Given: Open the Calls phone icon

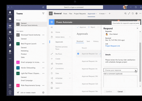Looking at the screenshot, I should (x=10, y=39).
